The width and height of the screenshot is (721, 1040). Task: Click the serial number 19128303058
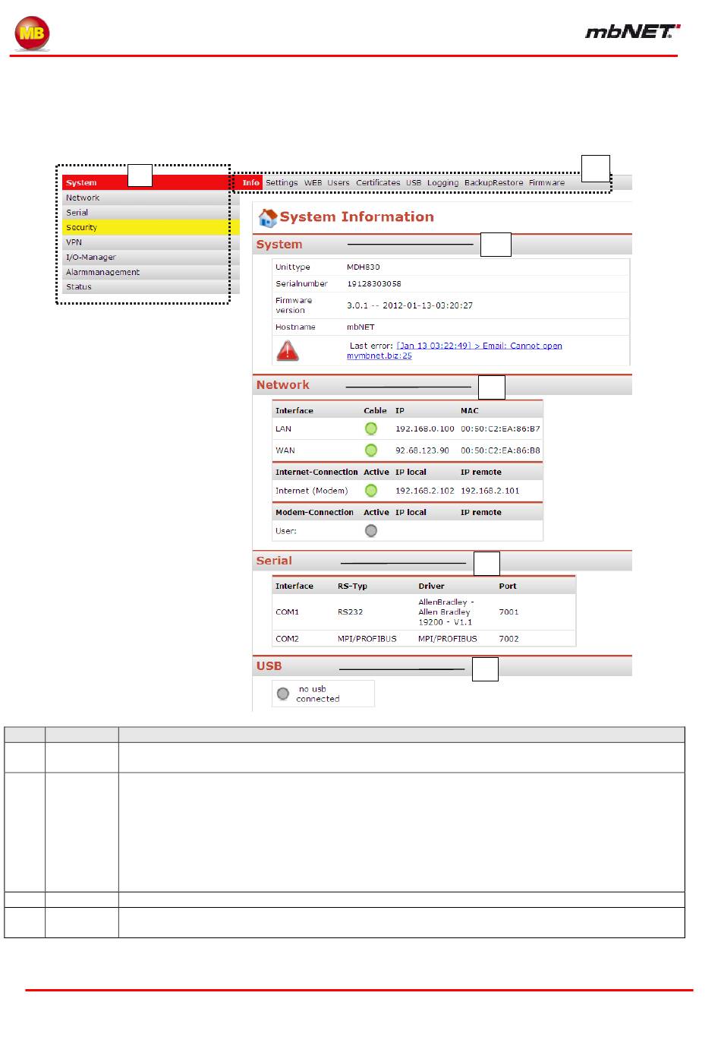[374, 284]
